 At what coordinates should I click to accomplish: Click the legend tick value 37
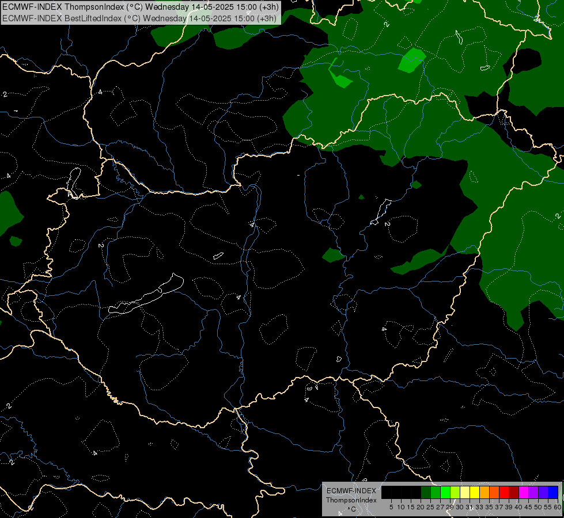(x=498, y=507)
